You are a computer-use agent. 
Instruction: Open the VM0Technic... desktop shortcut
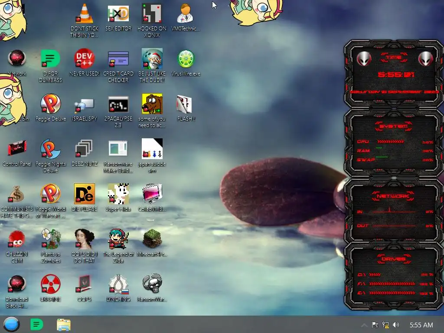[186, 14]
